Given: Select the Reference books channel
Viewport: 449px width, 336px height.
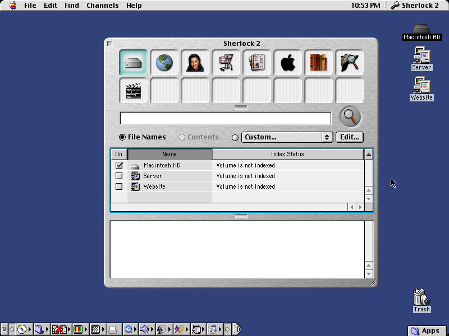Looking at the screenshot, I should [x=318, y=62].
